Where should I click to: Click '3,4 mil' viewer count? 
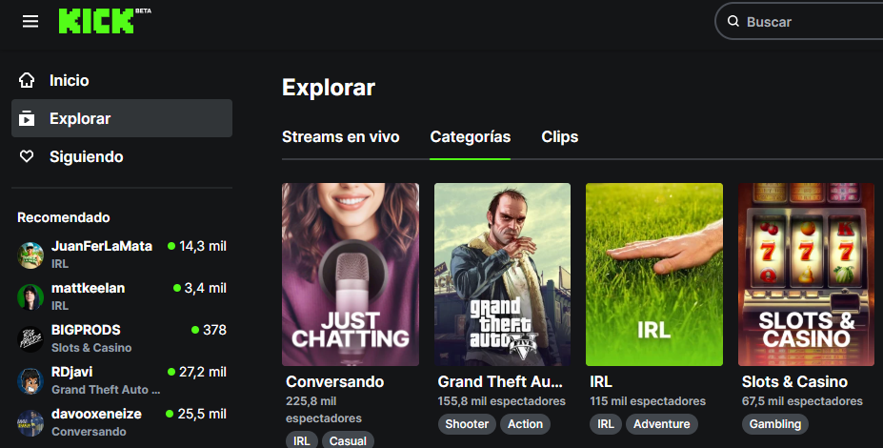(206, 288)
